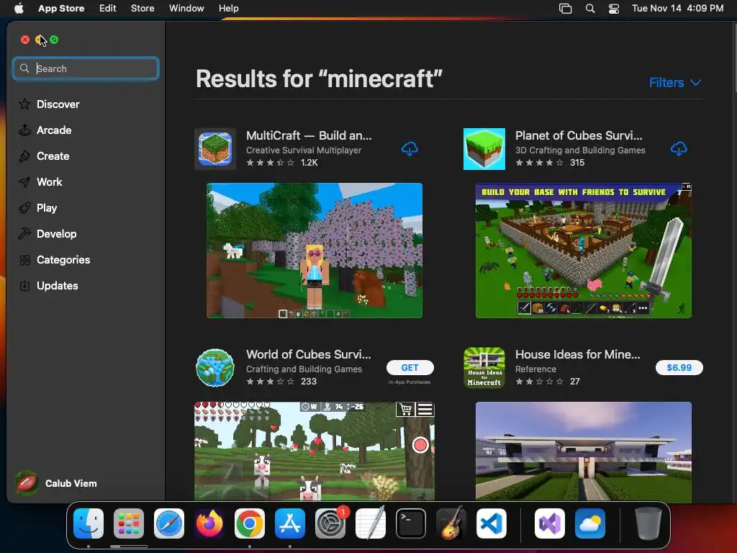Open the Window menu
The width and height of the screenshot is (737, 553).
(186, 9)
